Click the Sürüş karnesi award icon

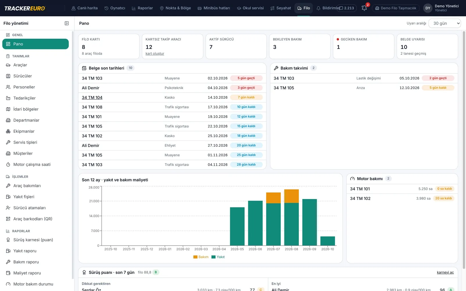[8, 240]
